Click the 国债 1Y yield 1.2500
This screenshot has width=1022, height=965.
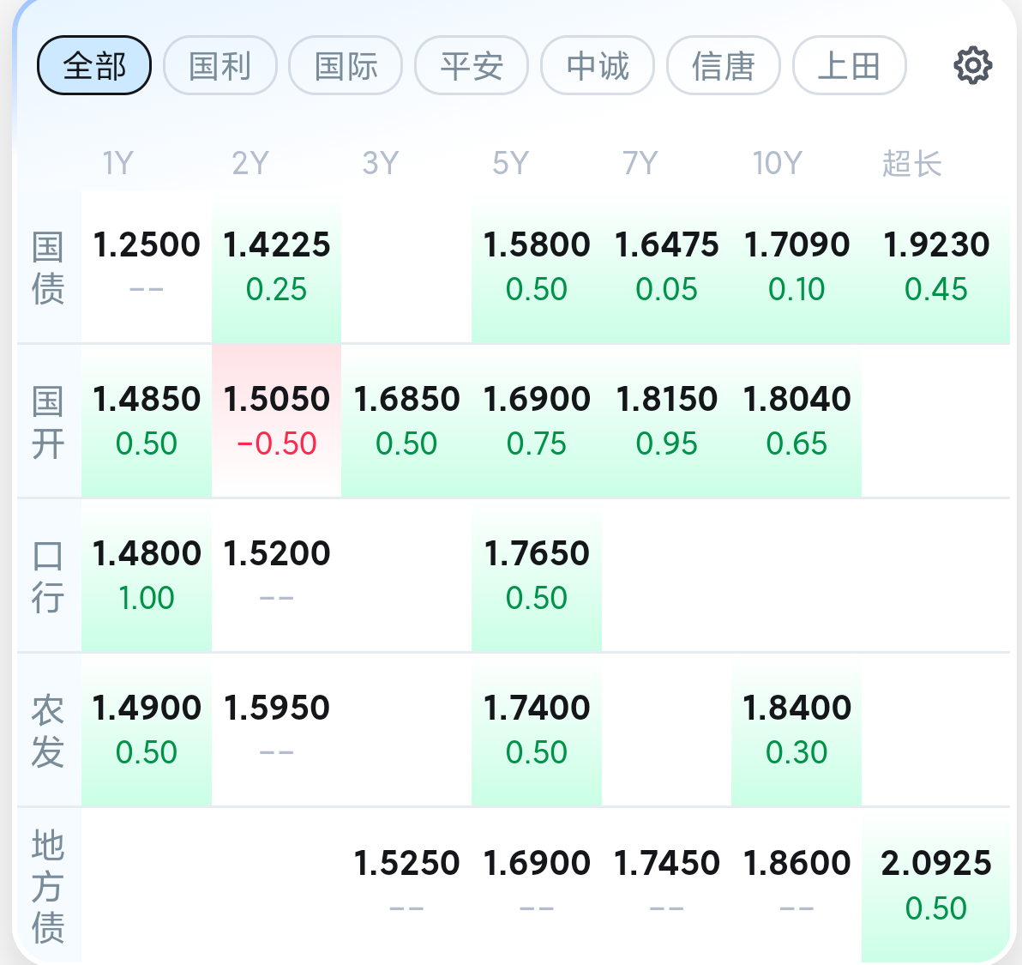(147, 266)
